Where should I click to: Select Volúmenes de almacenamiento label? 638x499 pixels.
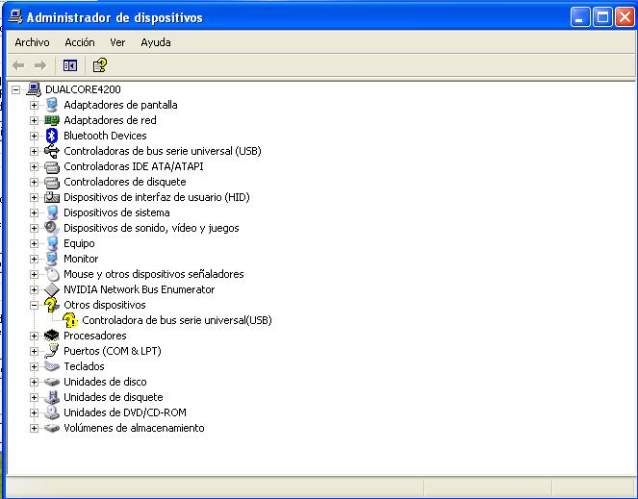(x=134, y=428)
